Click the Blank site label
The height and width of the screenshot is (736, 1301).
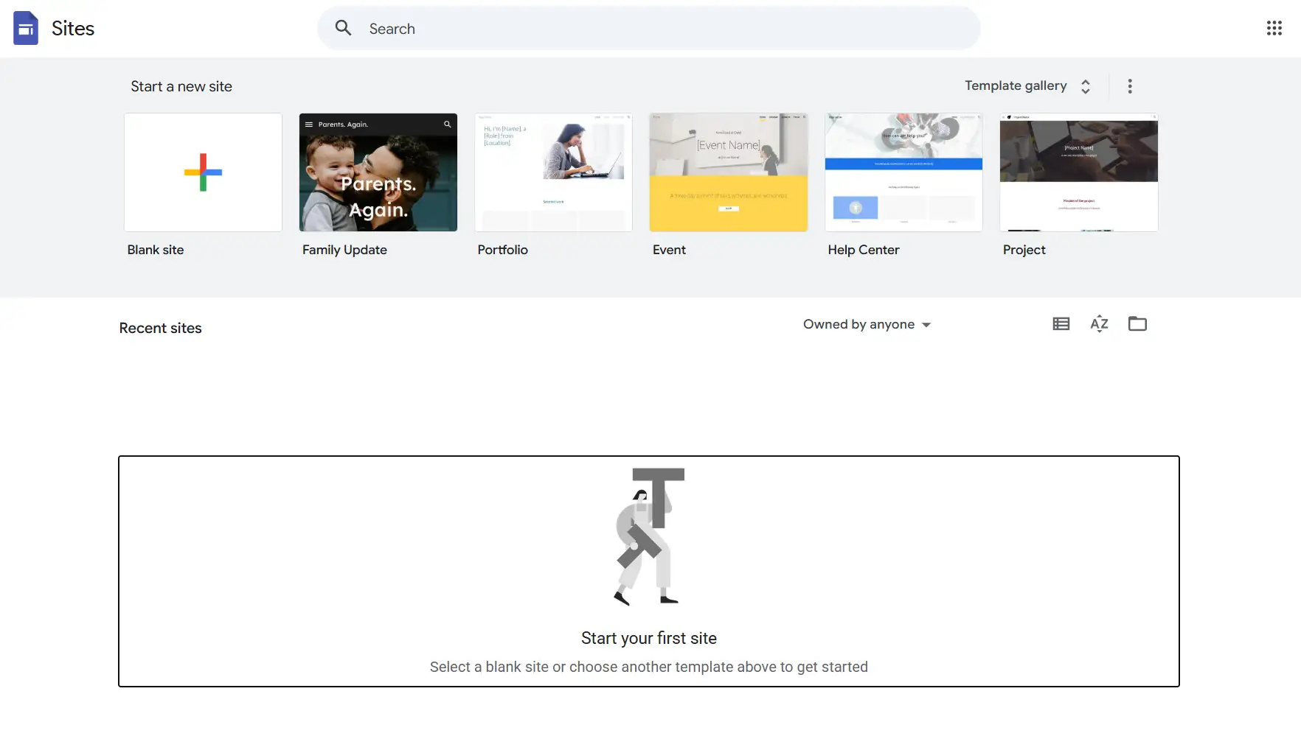point(156,250)
